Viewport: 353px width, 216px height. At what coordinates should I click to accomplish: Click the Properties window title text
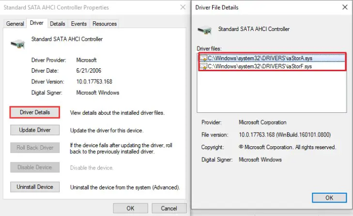coord(56,7)
